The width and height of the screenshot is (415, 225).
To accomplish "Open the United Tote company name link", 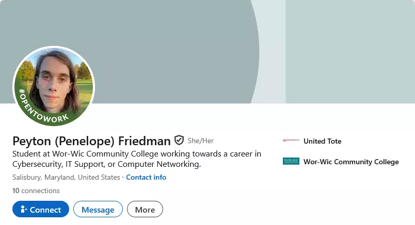I will [x=322, y=141].
